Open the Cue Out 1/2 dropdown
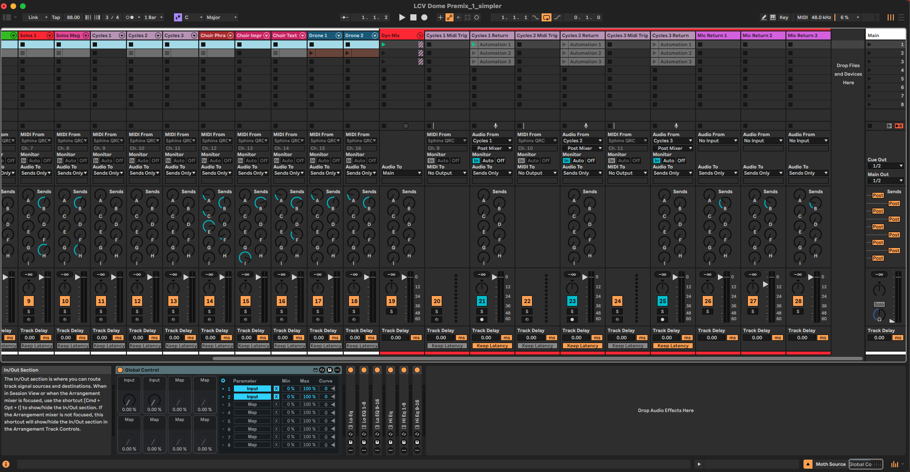This screenshot has height=472, width=910. [885, 166]
